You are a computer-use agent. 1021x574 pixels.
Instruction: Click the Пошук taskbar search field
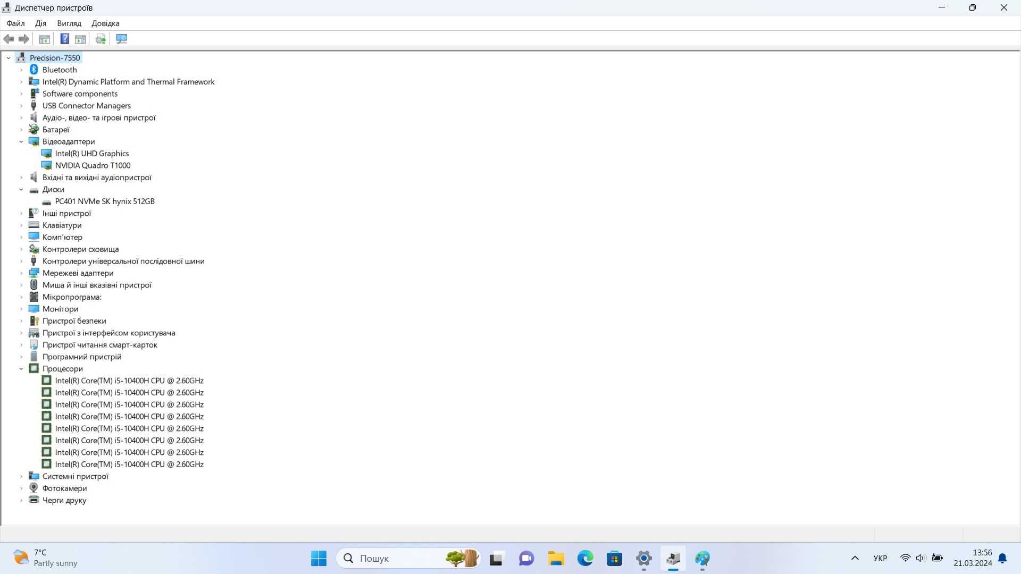[x=408, y=558]
